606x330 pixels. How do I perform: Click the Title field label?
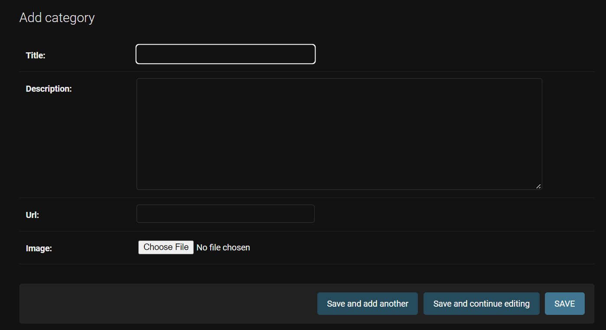coord(36,55)
